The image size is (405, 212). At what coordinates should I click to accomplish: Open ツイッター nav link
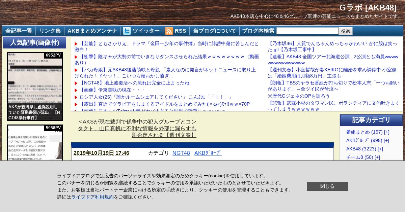146,31
